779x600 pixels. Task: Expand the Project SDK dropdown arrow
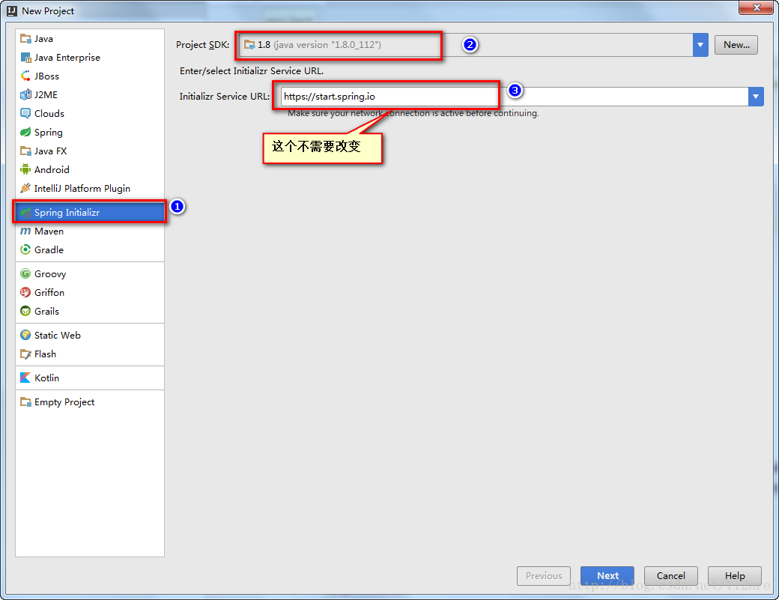pyautogui.click(x=700, y=45)
